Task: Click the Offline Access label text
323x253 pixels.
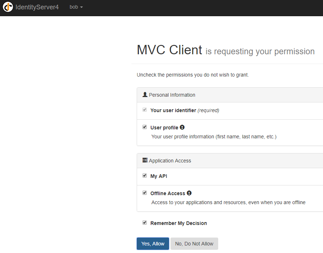Action: tap(168, 193)
